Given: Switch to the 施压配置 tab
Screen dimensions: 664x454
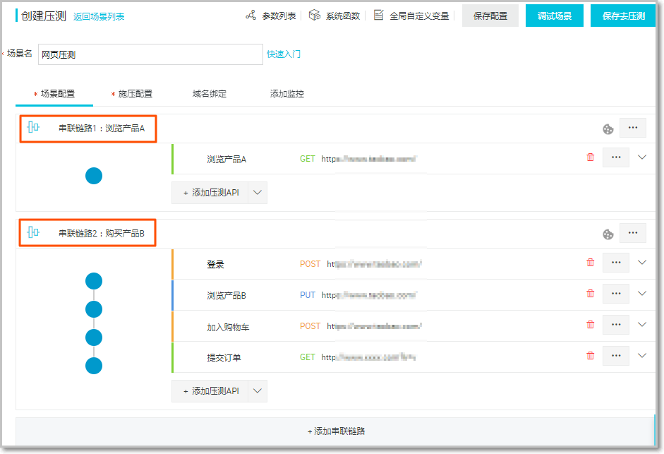Looking at the screenshot, I should (x=132, y=94).
